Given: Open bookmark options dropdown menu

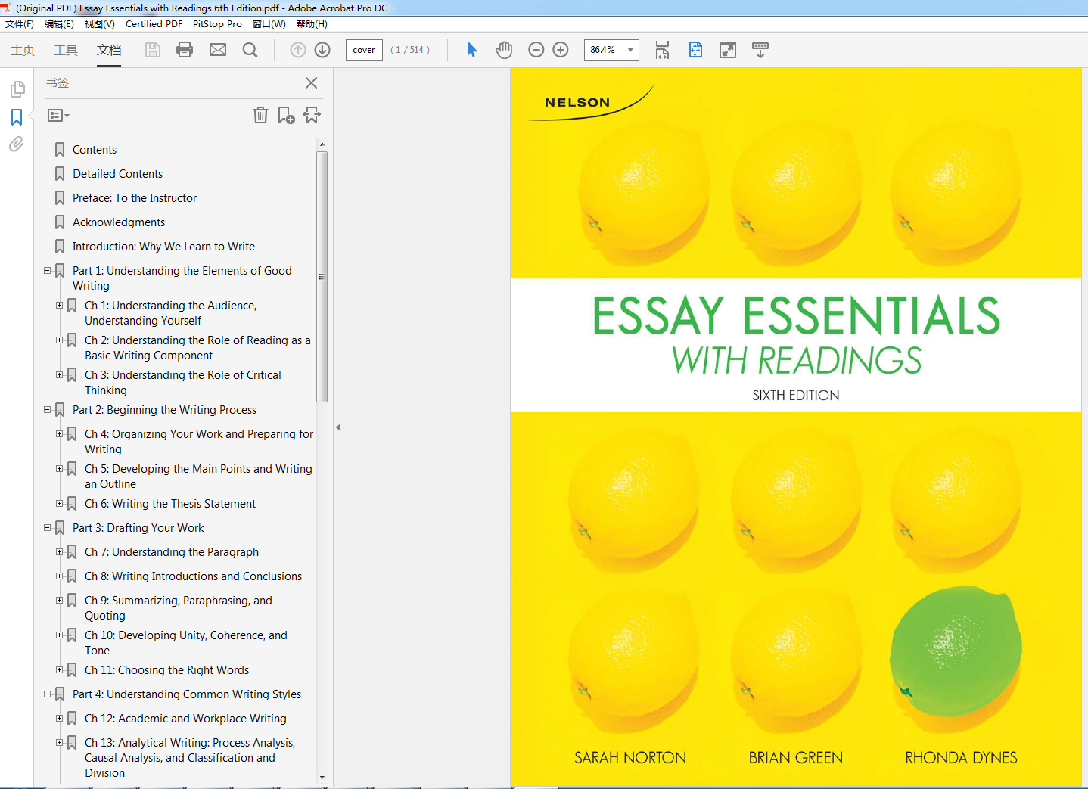Looking at the screenshot, I should coord(58,116).
